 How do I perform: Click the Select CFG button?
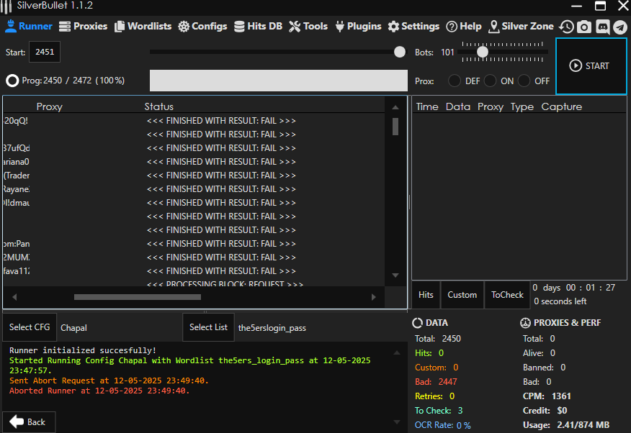pyautogui.click(x=30, y=327)
